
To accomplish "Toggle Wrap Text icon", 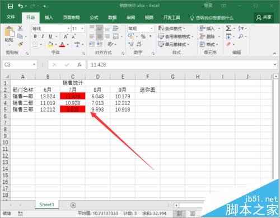I will (x=116, y=29).
